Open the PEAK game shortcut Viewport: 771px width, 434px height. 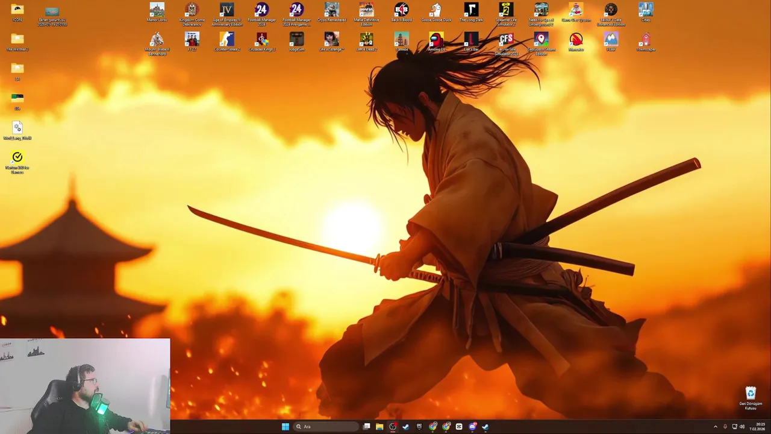pyautogui.click(x=611, y=42)
